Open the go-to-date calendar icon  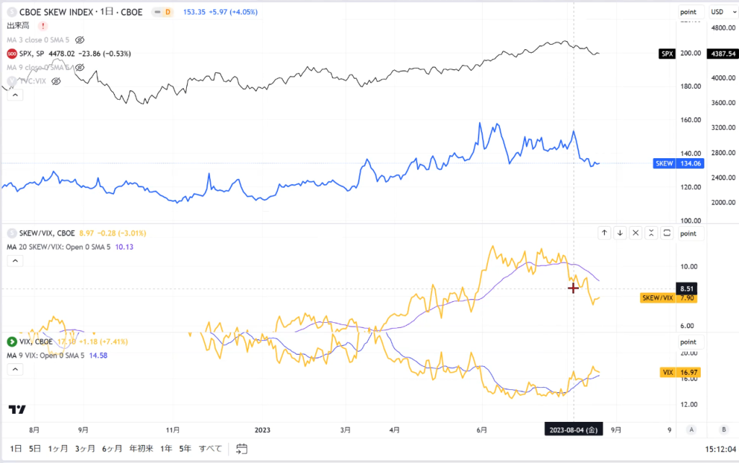[241, 449]
